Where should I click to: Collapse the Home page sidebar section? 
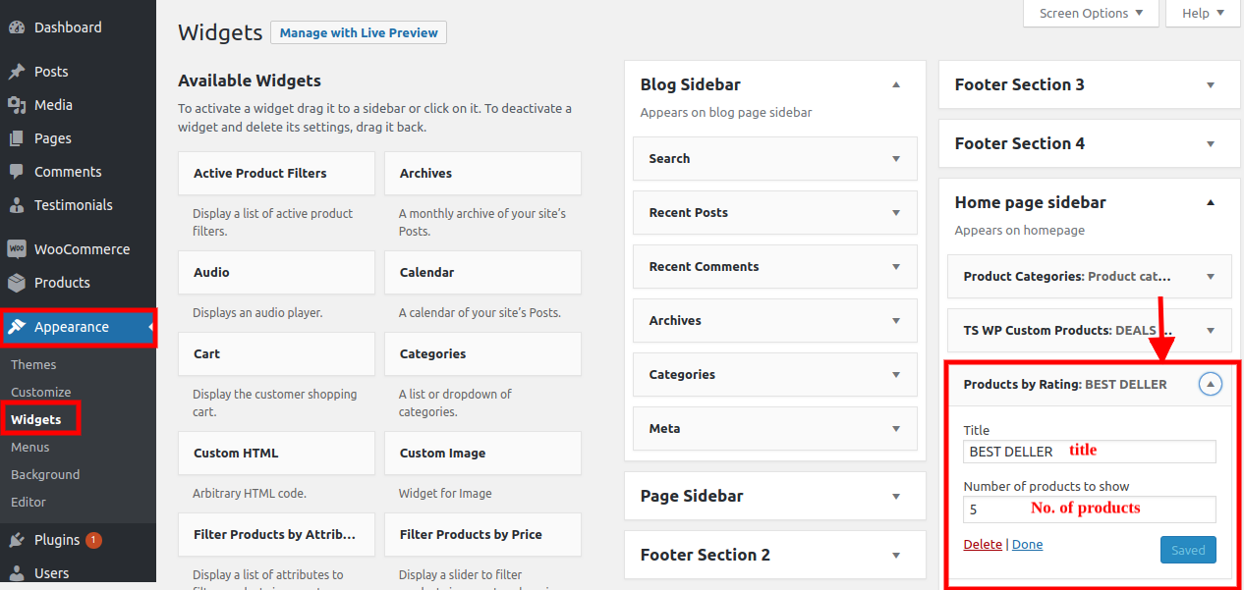click(x=1210, y=203)
